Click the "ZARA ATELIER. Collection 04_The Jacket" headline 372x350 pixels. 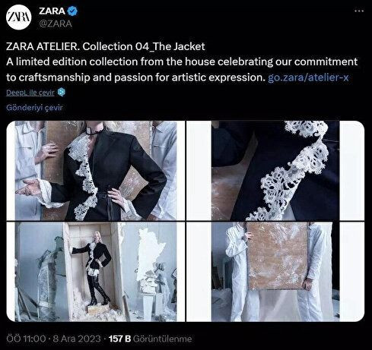[x=106, y=46]
